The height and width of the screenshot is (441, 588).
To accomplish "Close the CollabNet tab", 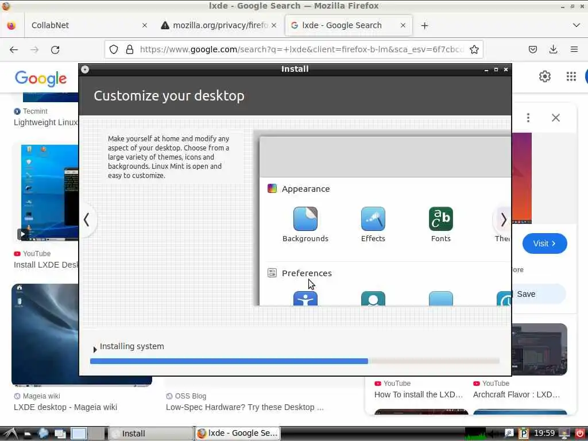I will coord(145,25).
